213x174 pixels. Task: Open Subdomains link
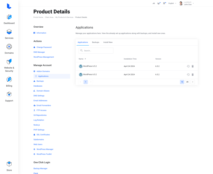38,140
